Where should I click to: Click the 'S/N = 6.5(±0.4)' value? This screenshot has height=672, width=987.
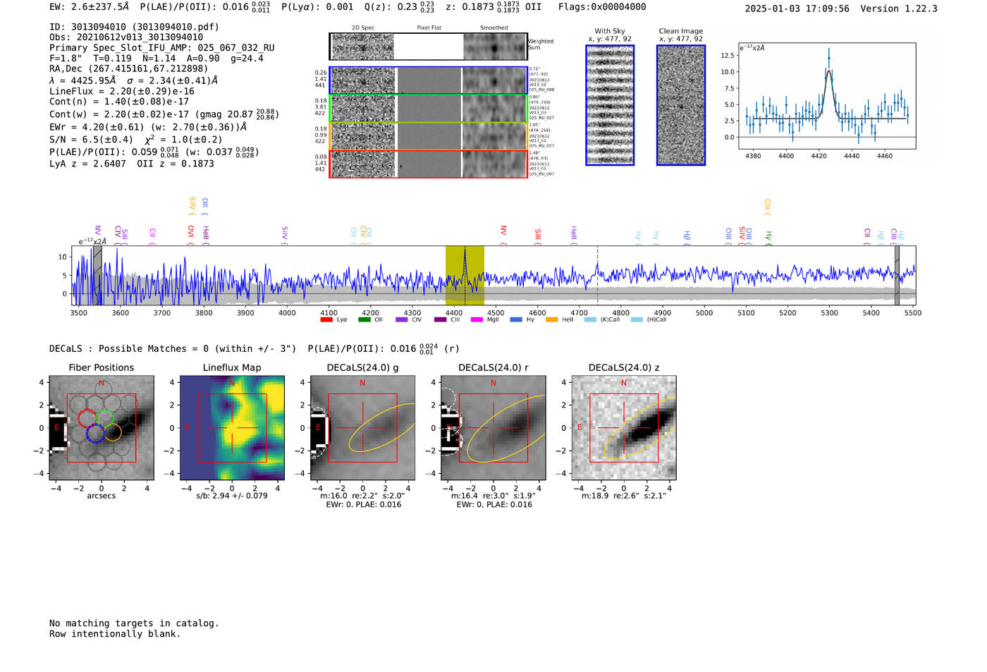91,140
